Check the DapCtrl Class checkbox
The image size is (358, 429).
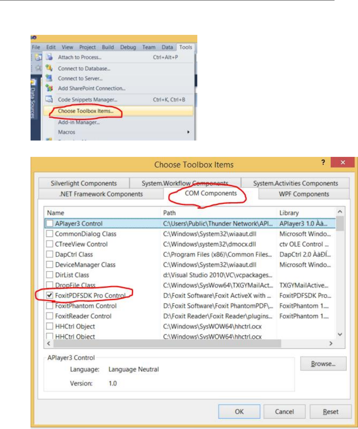(x=49, y=255)
